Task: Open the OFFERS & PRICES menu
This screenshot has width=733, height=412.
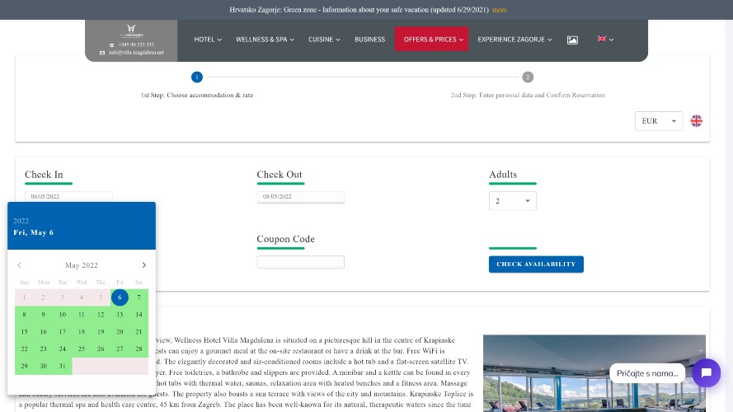Action: [431, 39]
